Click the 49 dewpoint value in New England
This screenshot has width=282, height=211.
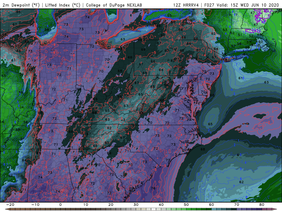point(259,34)
